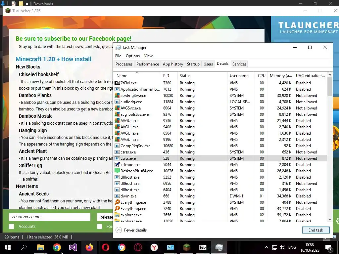Click the network tray icon

point(274,247)
